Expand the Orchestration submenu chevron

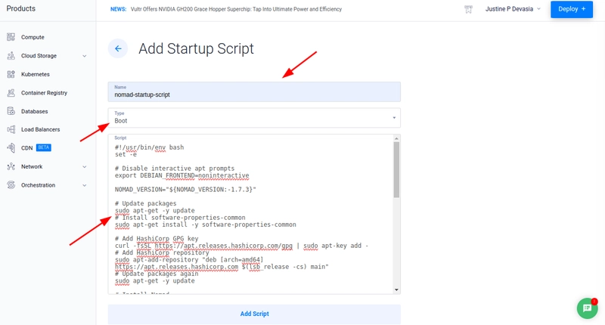point(85,185)
